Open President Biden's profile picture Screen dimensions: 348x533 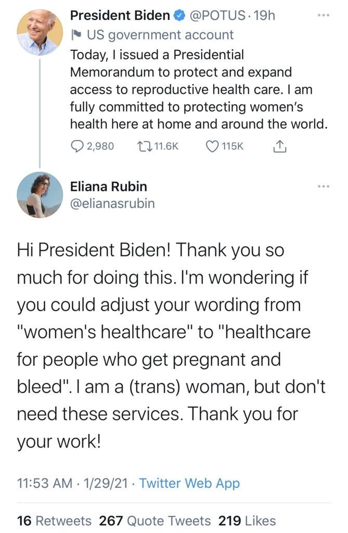point(40,32)
